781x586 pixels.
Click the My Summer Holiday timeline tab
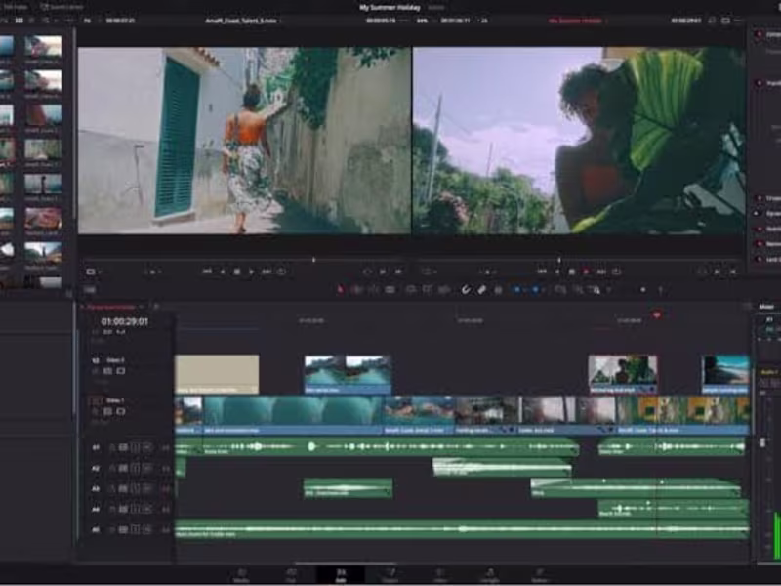click(x=110, y=306)
